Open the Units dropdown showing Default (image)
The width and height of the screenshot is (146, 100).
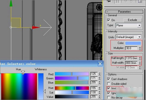(128, 37)
